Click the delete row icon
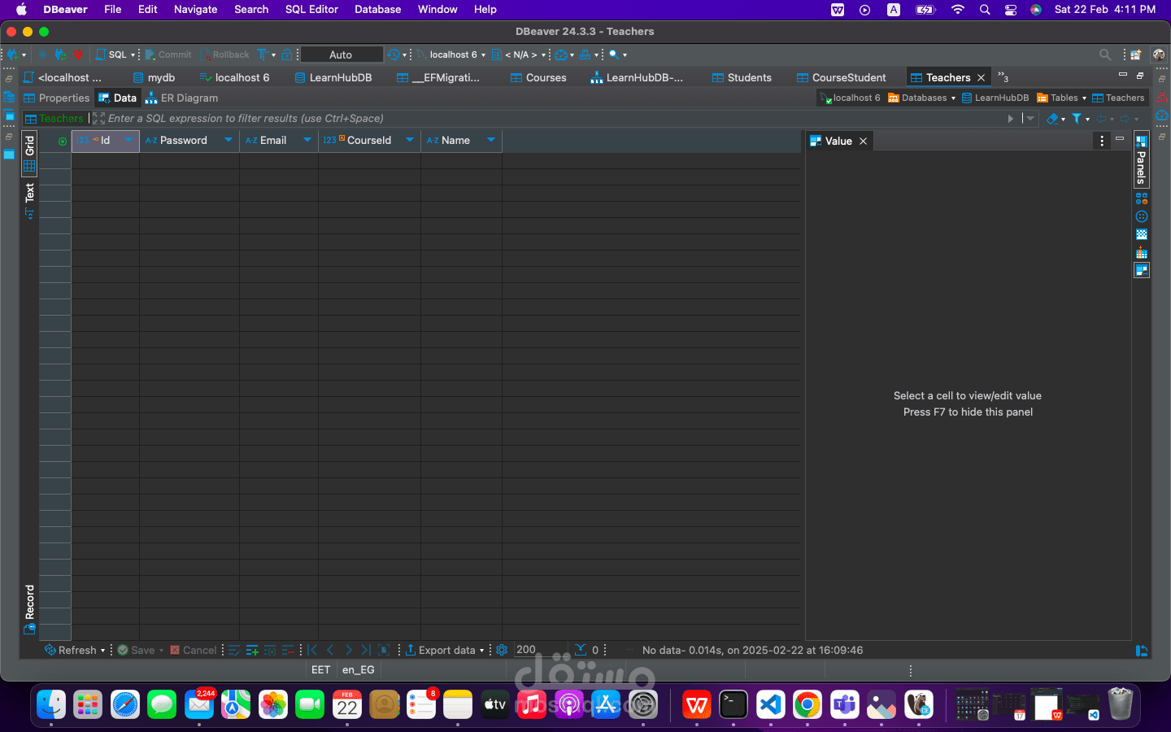Image resolution: width=1171 pixels, height=732 pixels. (288, 650)
